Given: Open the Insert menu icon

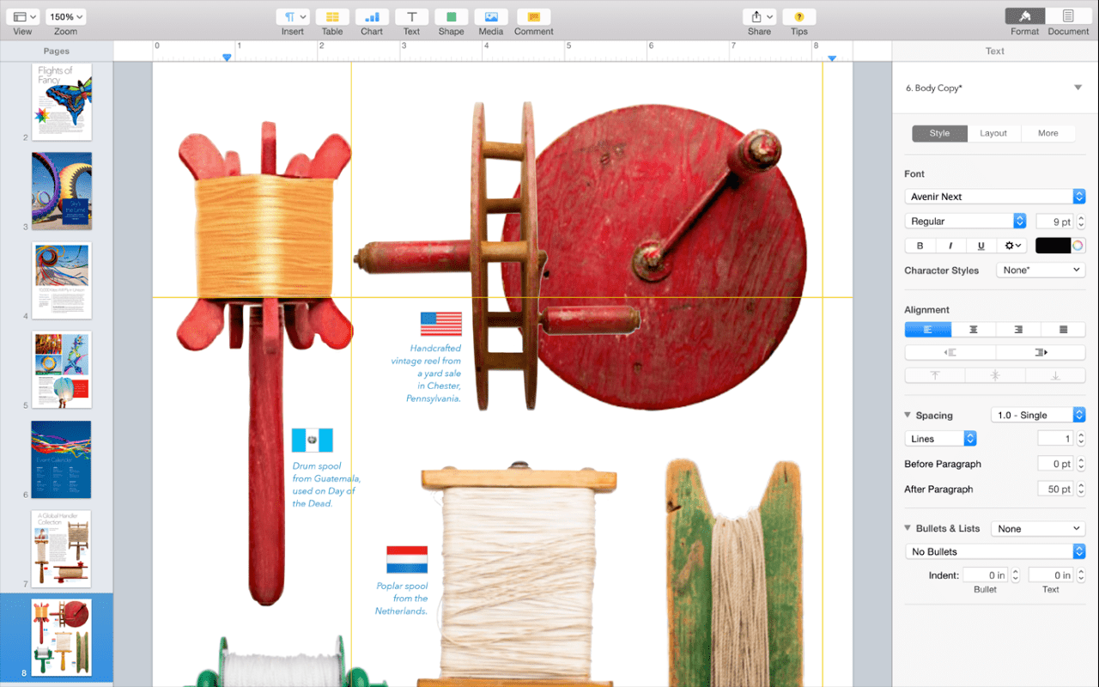Looking at the screenshot, I should (292, 17).
